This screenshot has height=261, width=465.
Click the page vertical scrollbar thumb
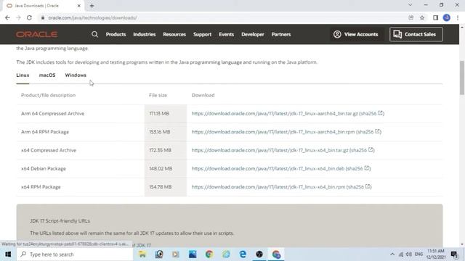click(462, 78)
